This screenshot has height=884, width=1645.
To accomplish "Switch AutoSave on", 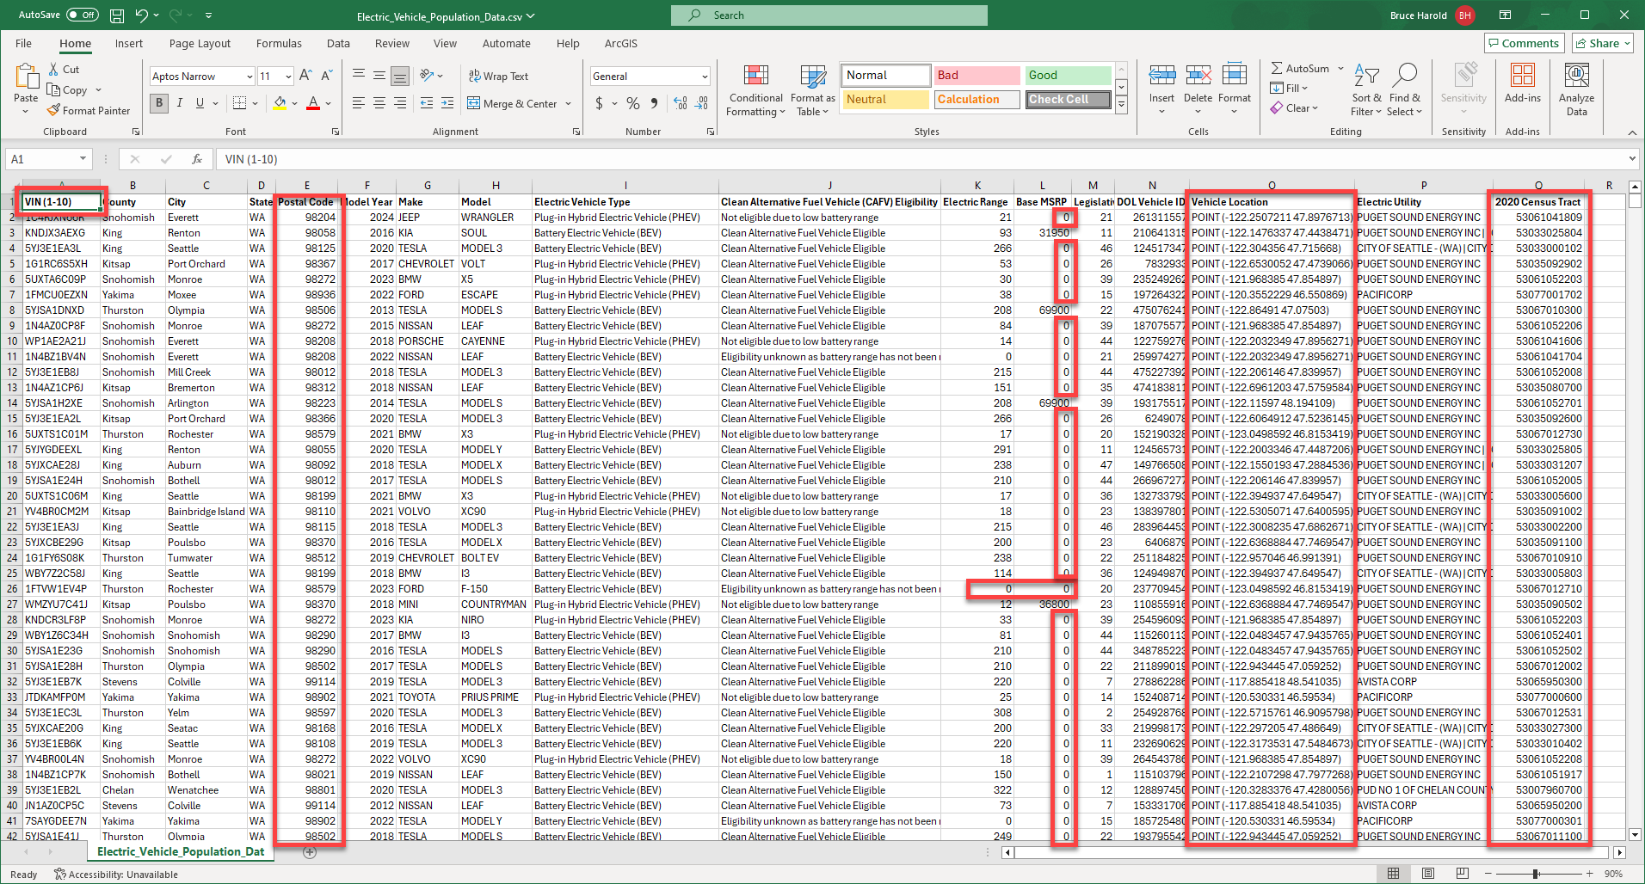I will point(82,14).
